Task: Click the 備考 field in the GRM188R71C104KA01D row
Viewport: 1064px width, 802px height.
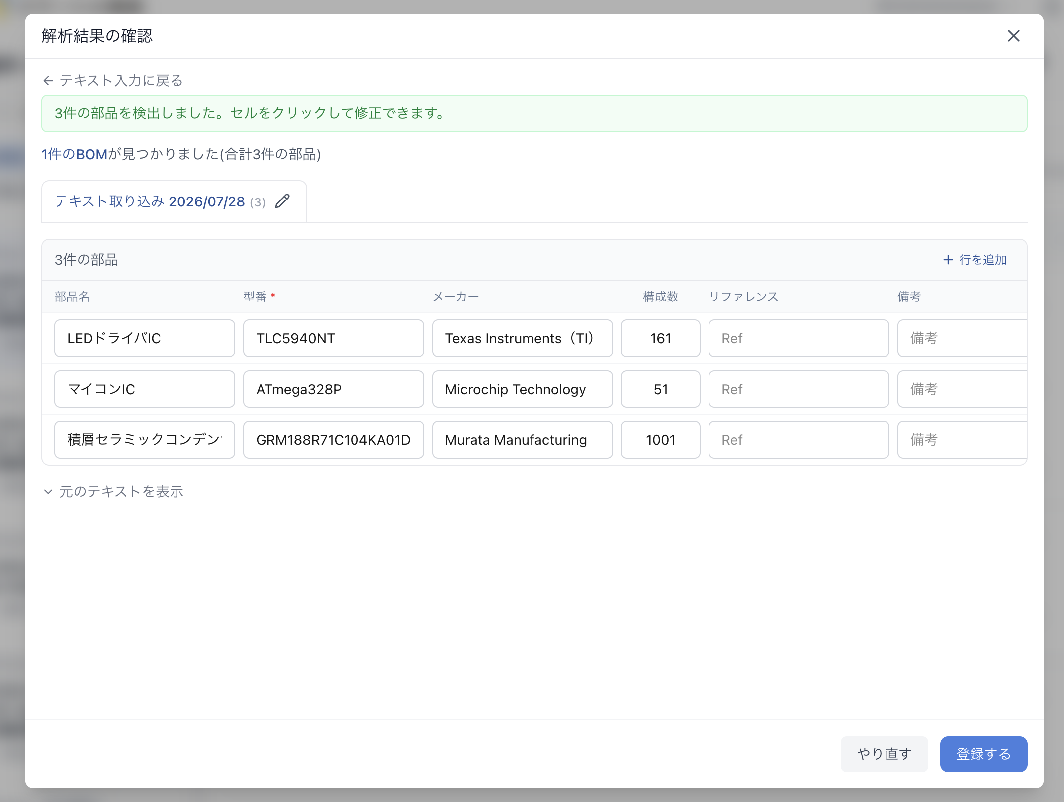Action: (963, 440)
